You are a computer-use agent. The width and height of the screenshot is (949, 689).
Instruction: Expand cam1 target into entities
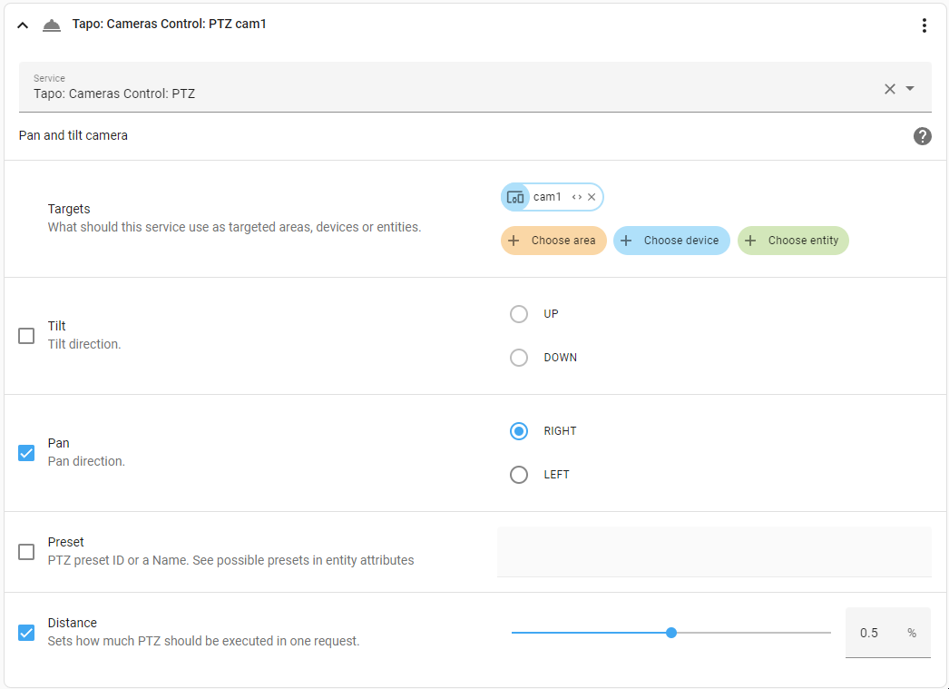pyautogui.click(x=576, y=197)
